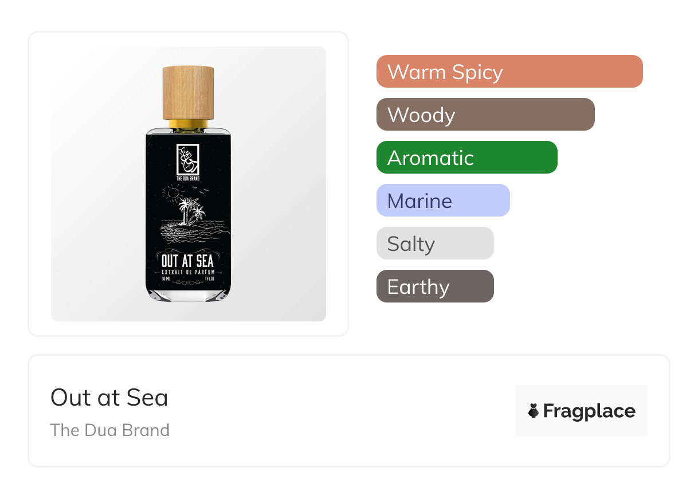This screenshot has height=495, width=698.
Task: Click the wooden cap of the perfume bottle
Action: click(x=188, y=92)
